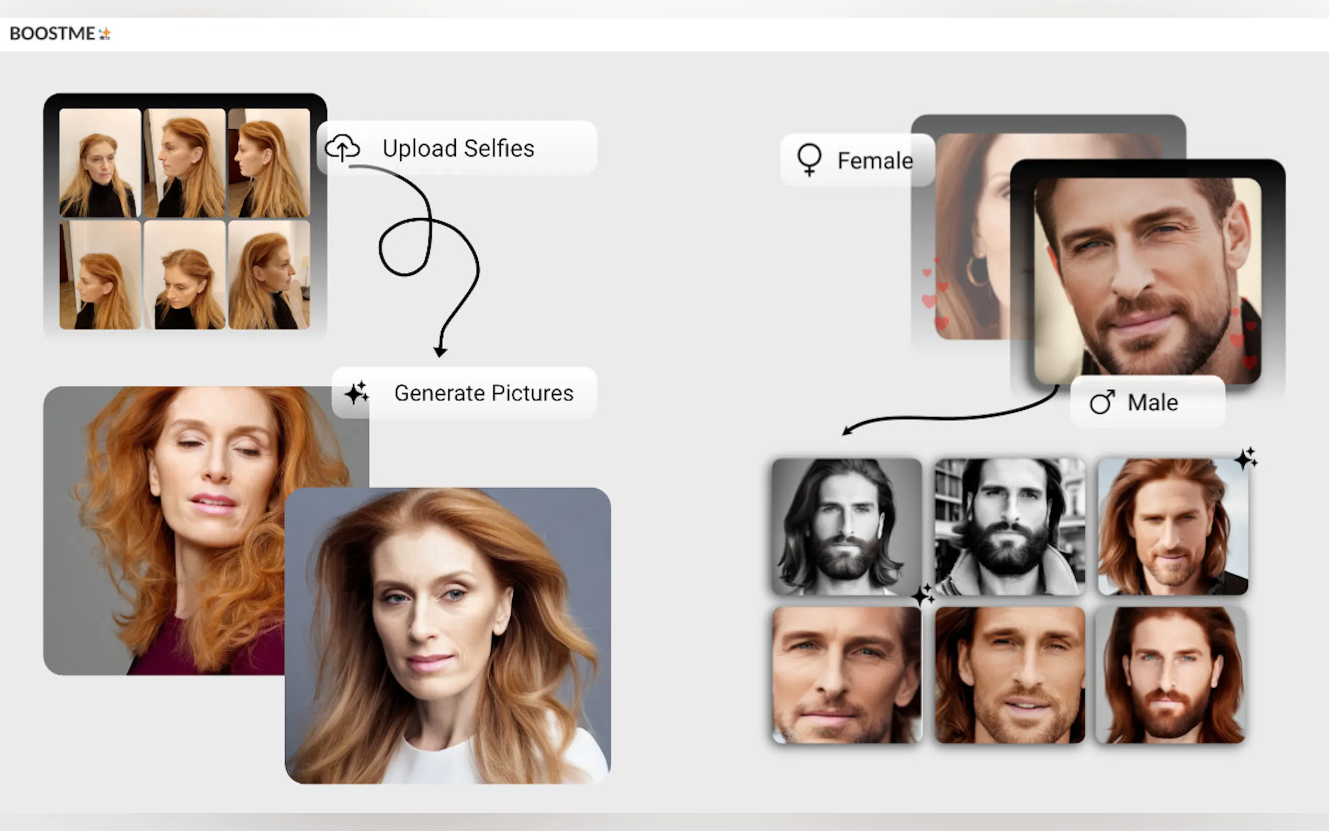The image size is (1329, 831).
Task: Open generated woman portrait in white top
Action: click(447, 635)
